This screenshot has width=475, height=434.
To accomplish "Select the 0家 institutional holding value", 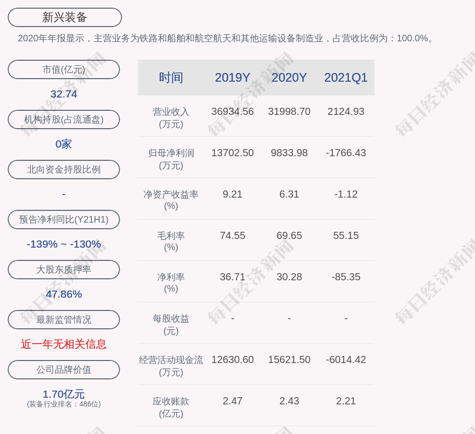I will [64, 144].
